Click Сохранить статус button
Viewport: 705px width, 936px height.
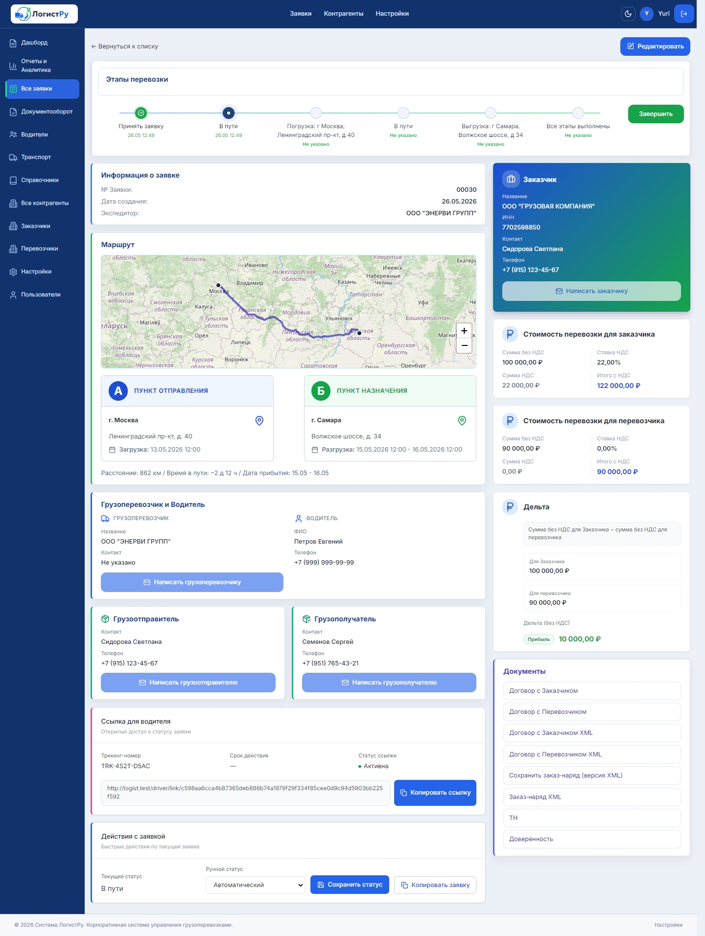(350, 885)
